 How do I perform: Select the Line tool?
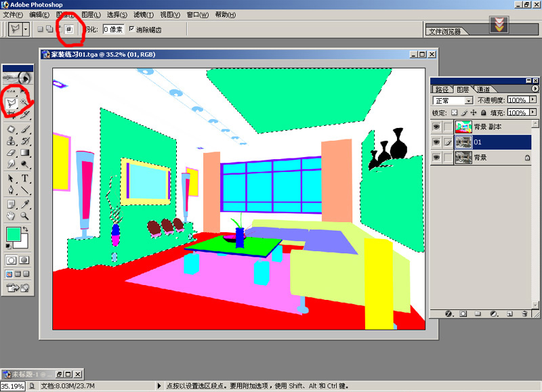[24, 190]
